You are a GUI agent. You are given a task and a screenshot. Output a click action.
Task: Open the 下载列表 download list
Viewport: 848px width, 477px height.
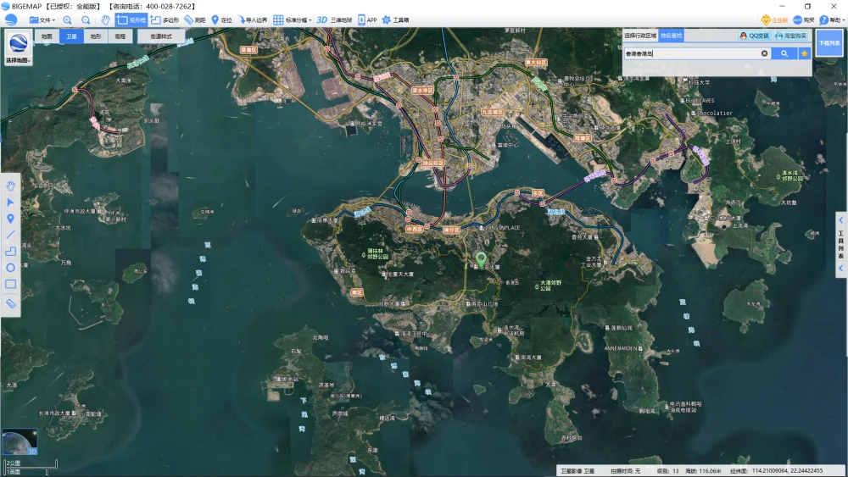pyautogui.click(x=828, y=42)
